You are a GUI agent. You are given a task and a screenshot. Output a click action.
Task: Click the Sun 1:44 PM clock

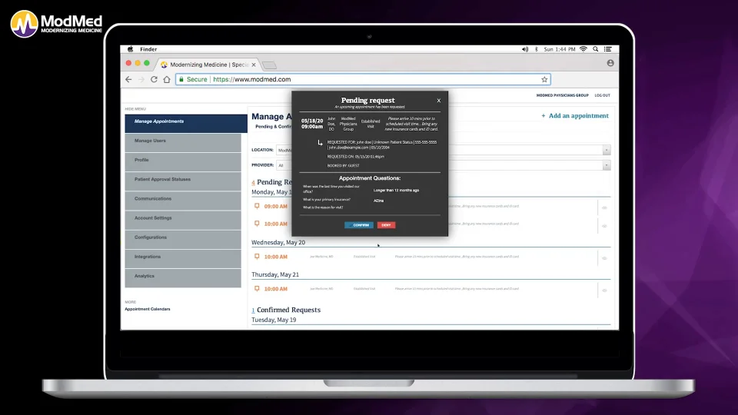click(560, 49)
